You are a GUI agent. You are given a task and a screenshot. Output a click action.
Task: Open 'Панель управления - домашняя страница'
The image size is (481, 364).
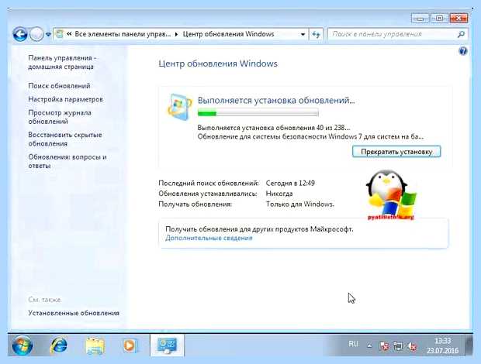62,62
